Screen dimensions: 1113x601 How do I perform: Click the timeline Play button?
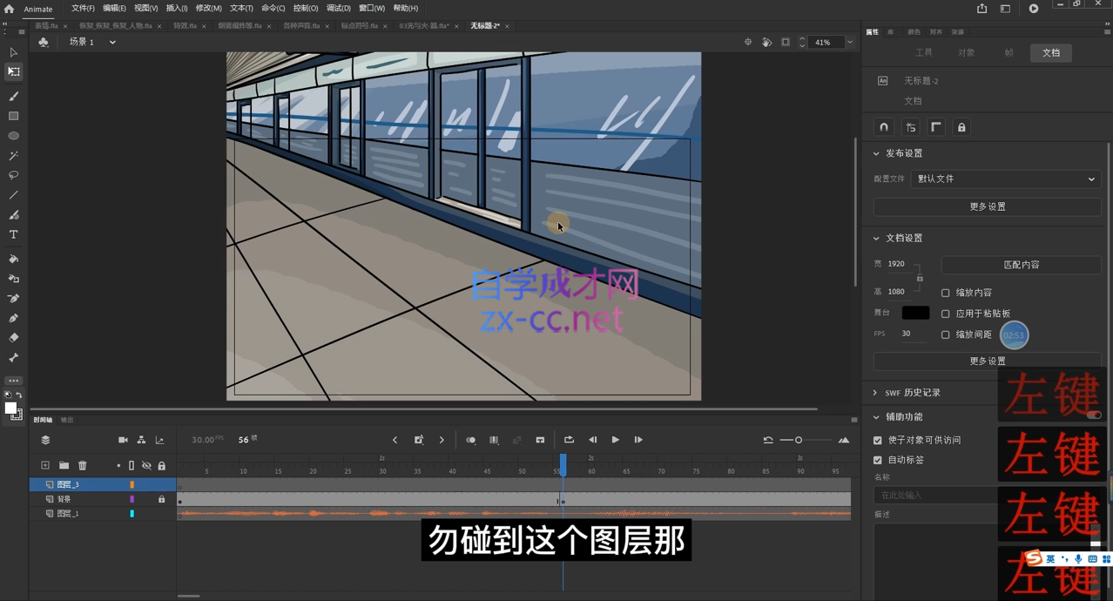tap(615, 440)
